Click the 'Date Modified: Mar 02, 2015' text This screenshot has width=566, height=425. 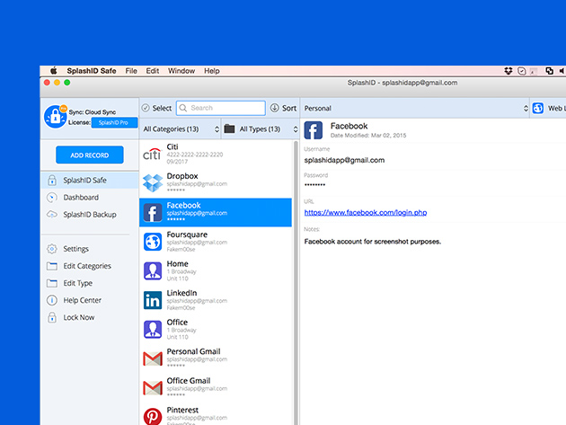[x=368, y=136]
